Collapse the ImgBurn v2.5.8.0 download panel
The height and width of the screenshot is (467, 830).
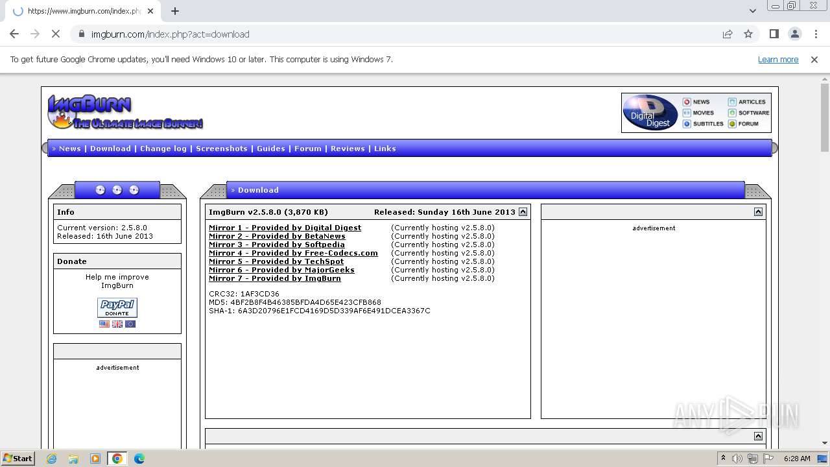pos(523,212)
